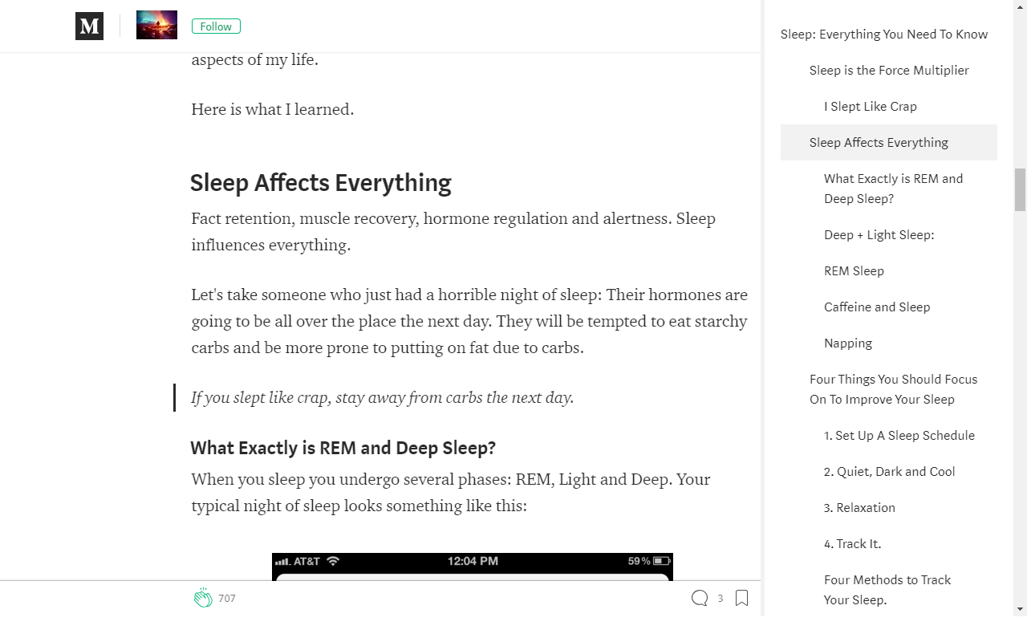Open 'Deep + Light Sleep:' outline entry
This screenshot has height=642, width=1027.
(879, 235)
